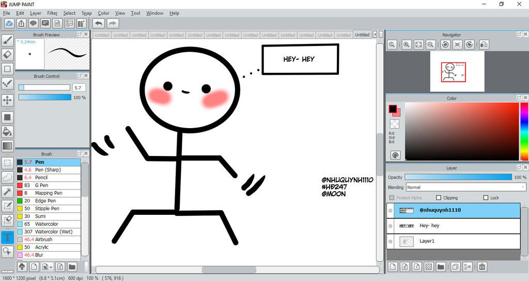The height and width of the screenshot is (281, 529).
Task: Enable the Clipping checkbox
Action: (x=439, y=198)
